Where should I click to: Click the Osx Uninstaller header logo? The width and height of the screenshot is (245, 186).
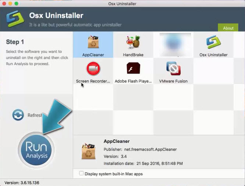[15, 19]
